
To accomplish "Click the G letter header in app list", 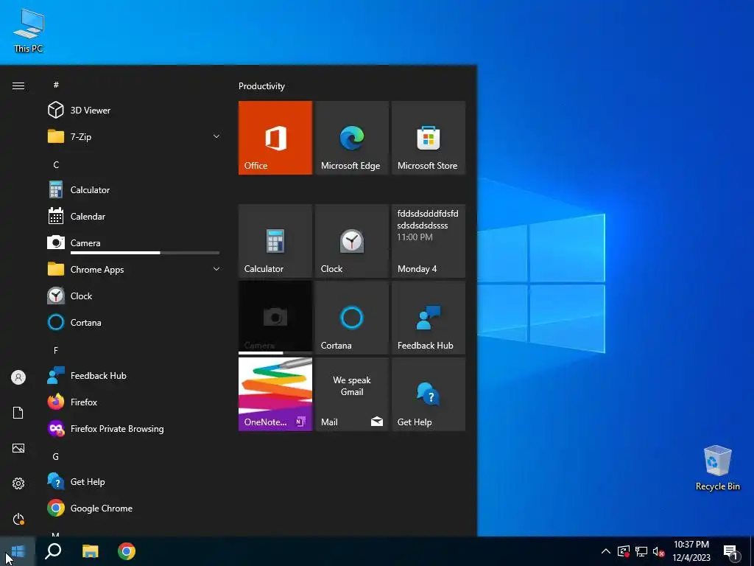I will click(x=56, y=456).
